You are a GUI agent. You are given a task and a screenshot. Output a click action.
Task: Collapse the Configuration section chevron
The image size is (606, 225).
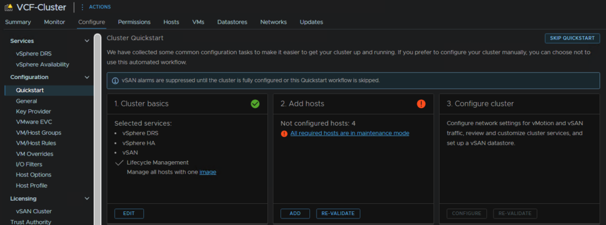point(87,77)
